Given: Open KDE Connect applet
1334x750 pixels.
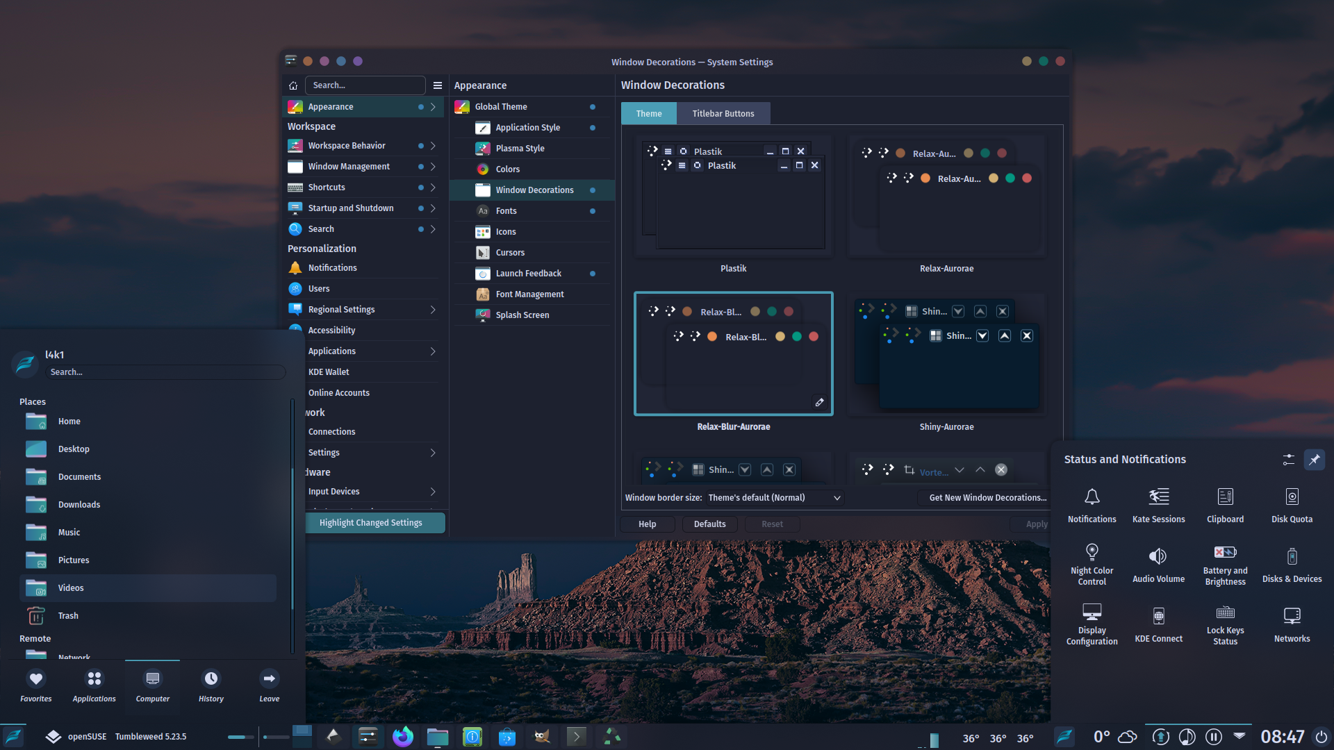Looking at the screenshot, I should point(1158,624).
